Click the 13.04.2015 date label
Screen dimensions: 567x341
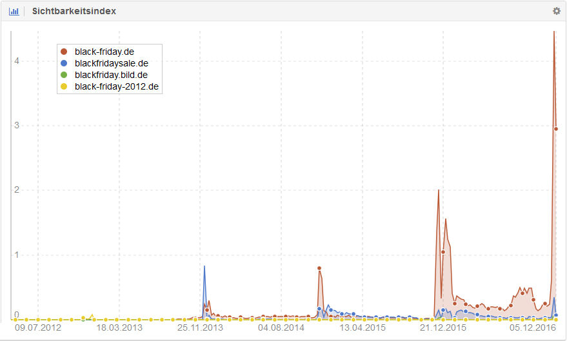[x=363, y=327]
